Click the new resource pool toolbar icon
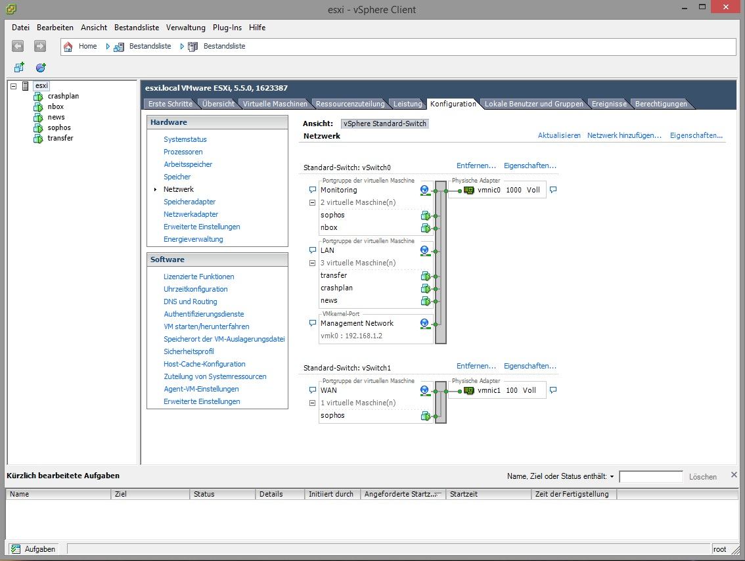Viewport: 745px width, 561px height. [x=41, y=68]
